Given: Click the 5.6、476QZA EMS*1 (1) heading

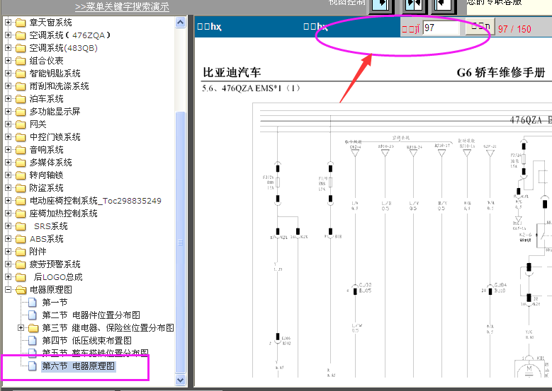Looking at the screenshot, I should click(251, 88).
